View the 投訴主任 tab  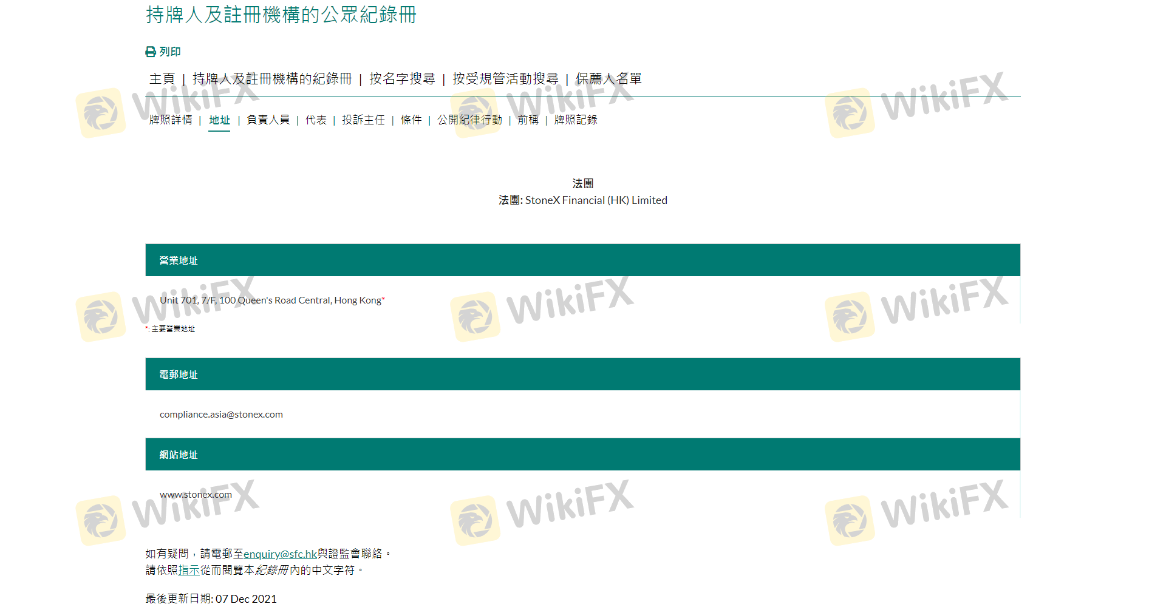coord(363,120)
